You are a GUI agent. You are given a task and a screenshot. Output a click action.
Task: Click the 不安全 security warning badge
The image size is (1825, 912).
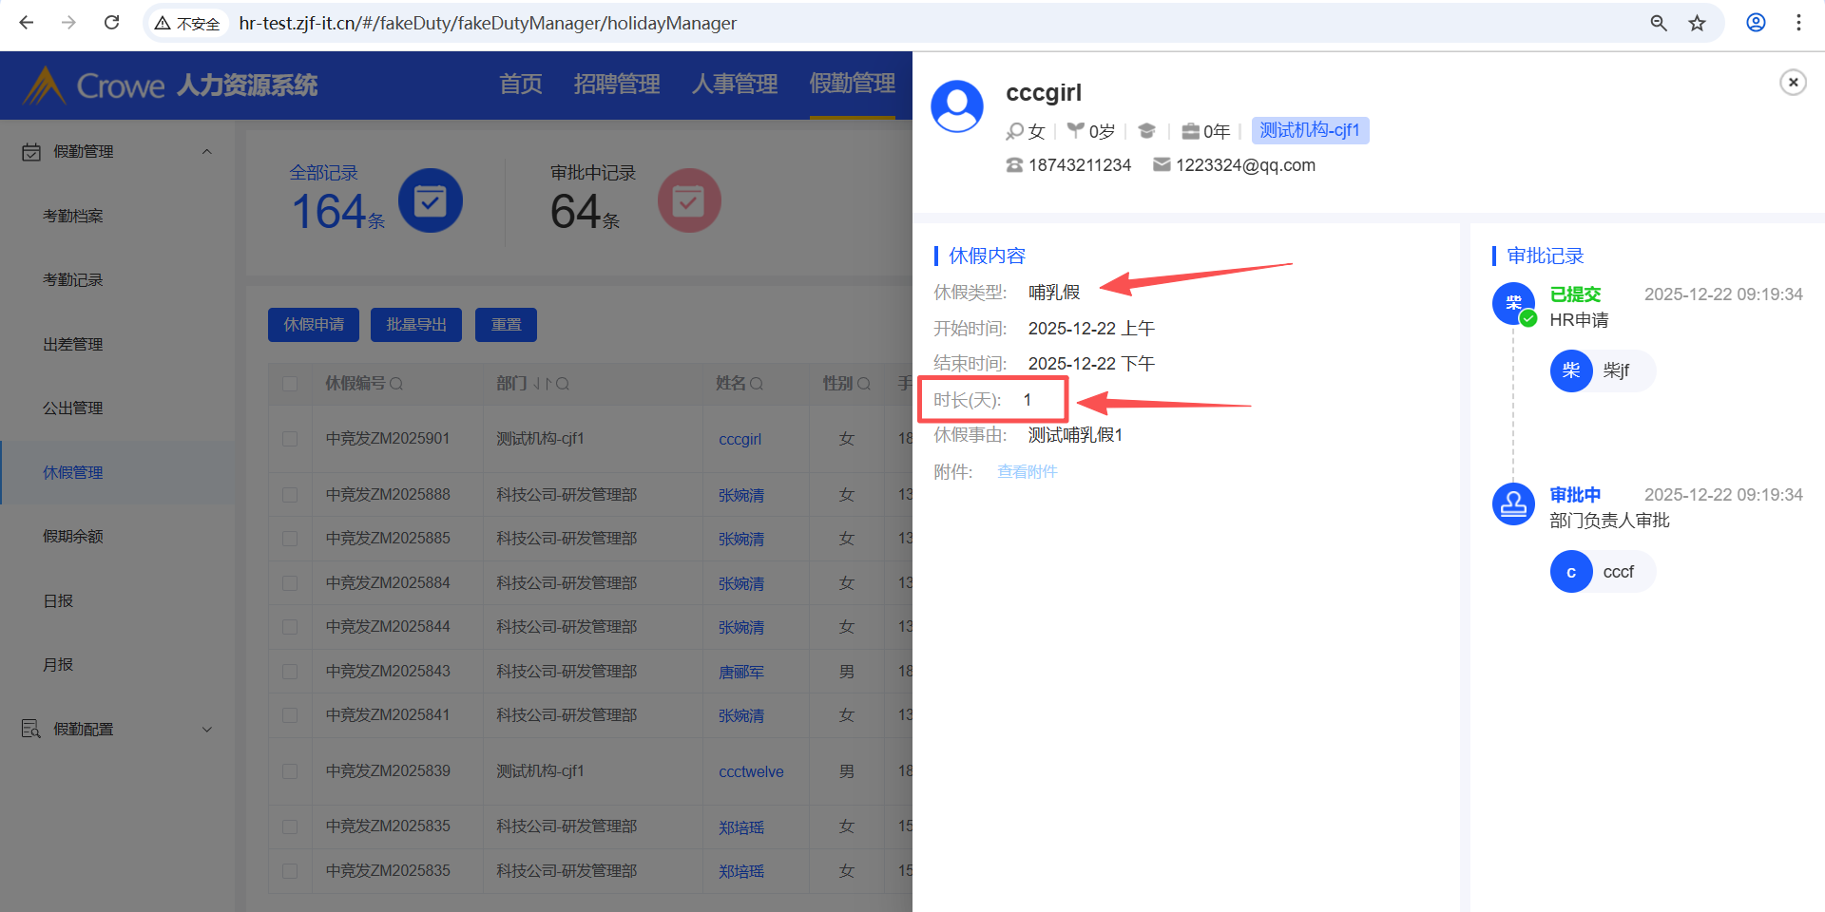pos(187,24)
